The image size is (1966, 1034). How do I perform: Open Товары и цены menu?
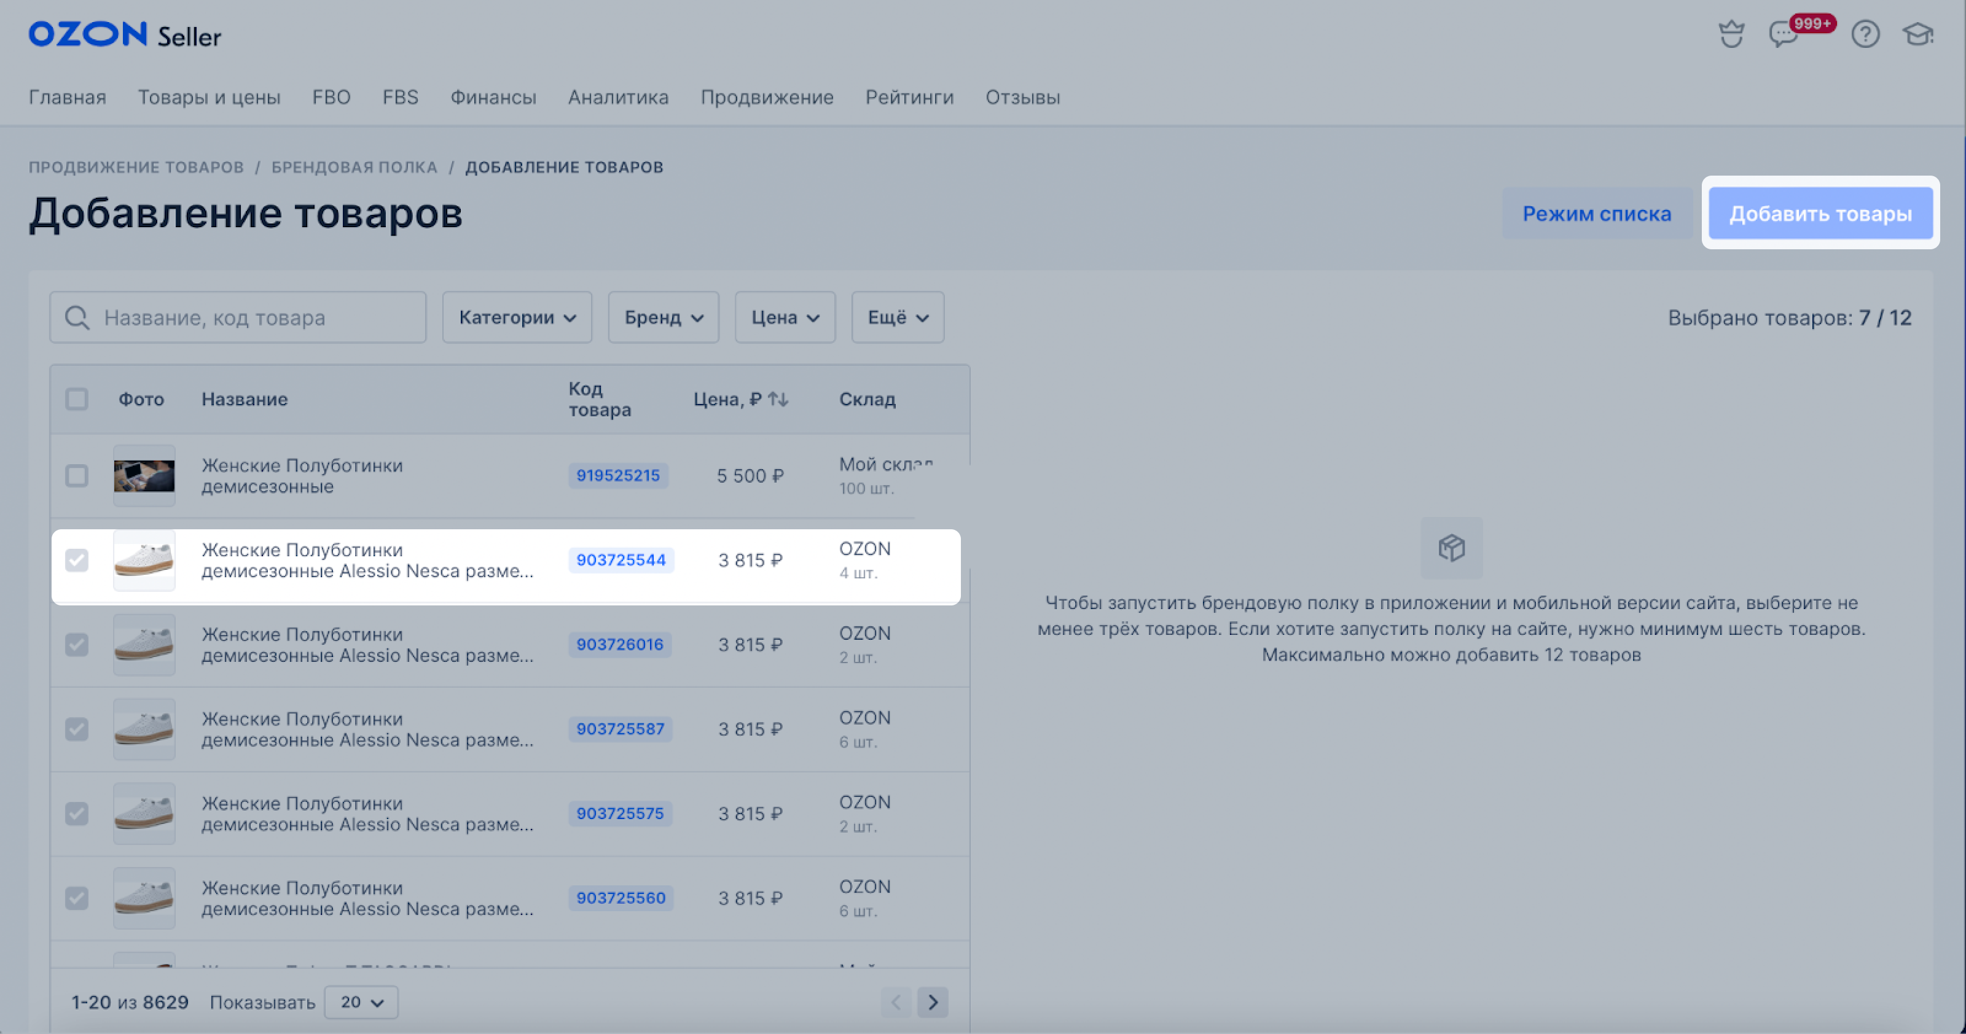point(209,98)
